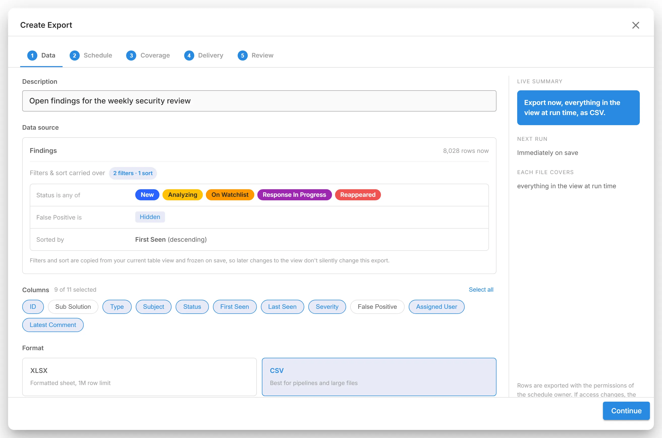Image resolution: width=662 pixels, height=438 pixels.
Task: Switch to the Coverage step tab
Action: (148, 55)
